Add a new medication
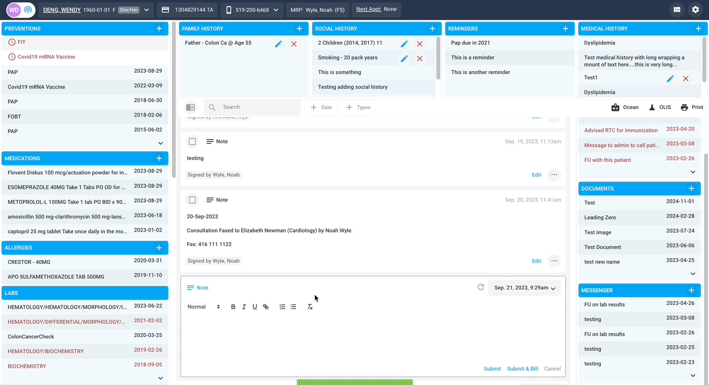Screen dimensions: 709x385 [159, 158]
